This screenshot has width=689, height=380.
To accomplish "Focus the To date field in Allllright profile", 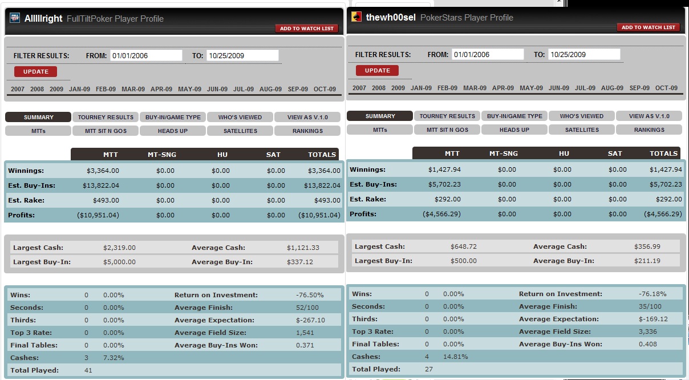I will (242, 55).
